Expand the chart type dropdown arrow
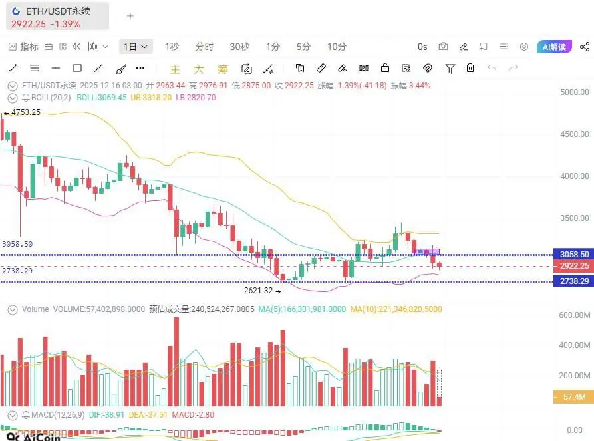This screenshot has width=594, height=441. click(106, 47)
